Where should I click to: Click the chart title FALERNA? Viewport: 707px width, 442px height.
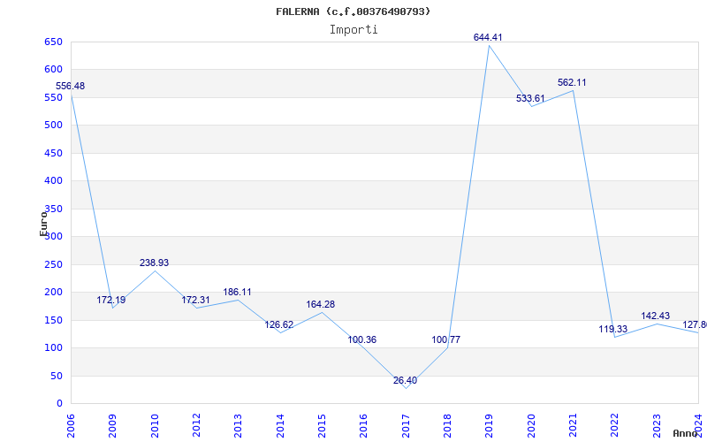(353, 11)
